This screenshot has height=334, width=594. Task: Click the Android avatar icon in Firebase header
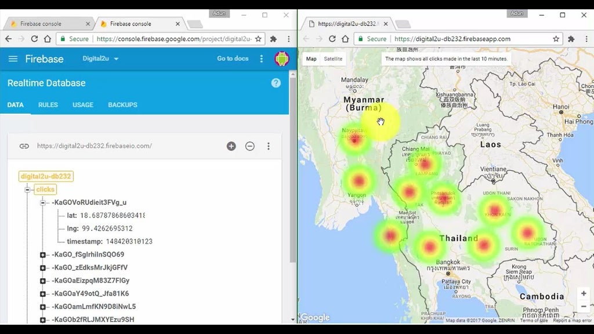pyautogui.click(x=282, y=59)
